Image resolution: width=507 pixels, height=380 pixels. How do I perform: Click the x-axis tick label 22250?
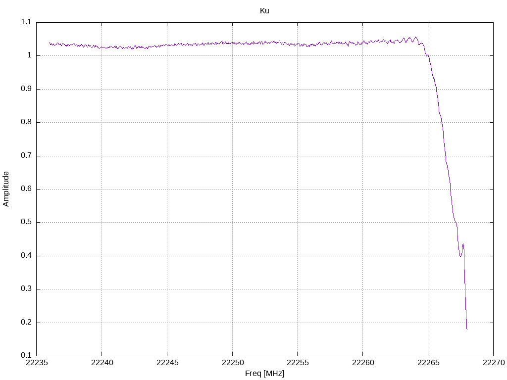pos(233,363)
